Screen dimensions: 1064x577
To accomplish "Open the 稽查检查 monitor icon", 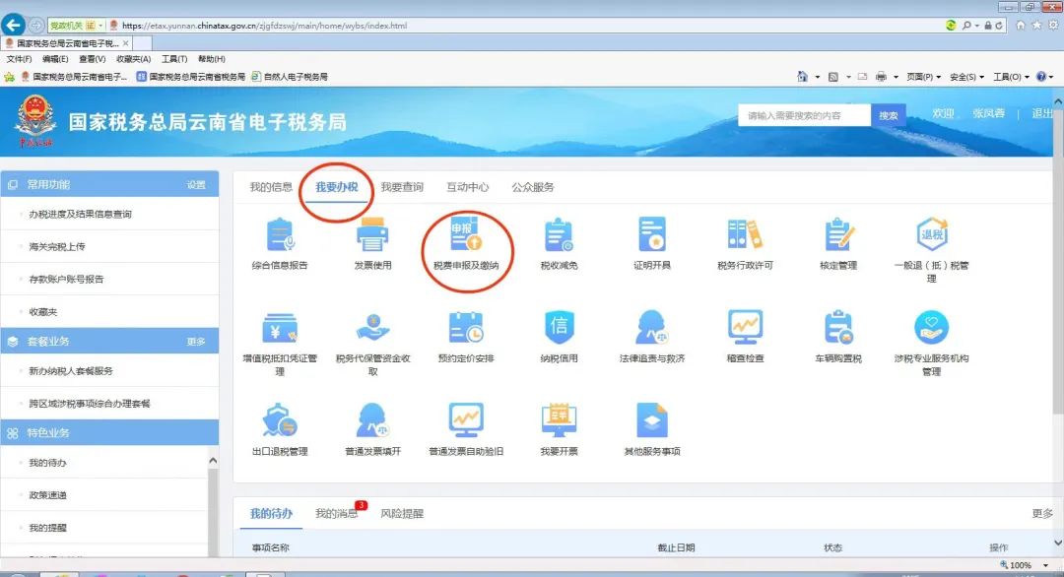I will (x=745, y=328).
